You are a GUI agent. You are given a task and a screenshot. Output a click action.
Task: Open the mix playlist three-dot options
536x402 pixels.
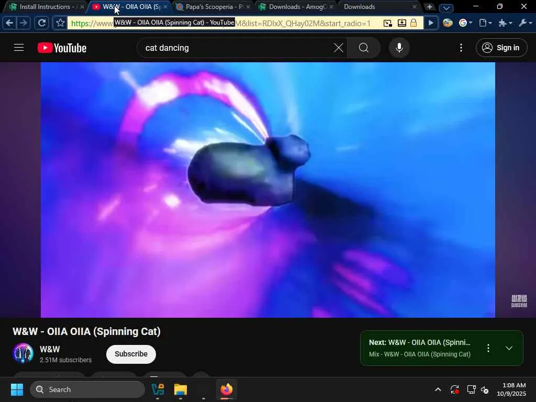[488, 348]
